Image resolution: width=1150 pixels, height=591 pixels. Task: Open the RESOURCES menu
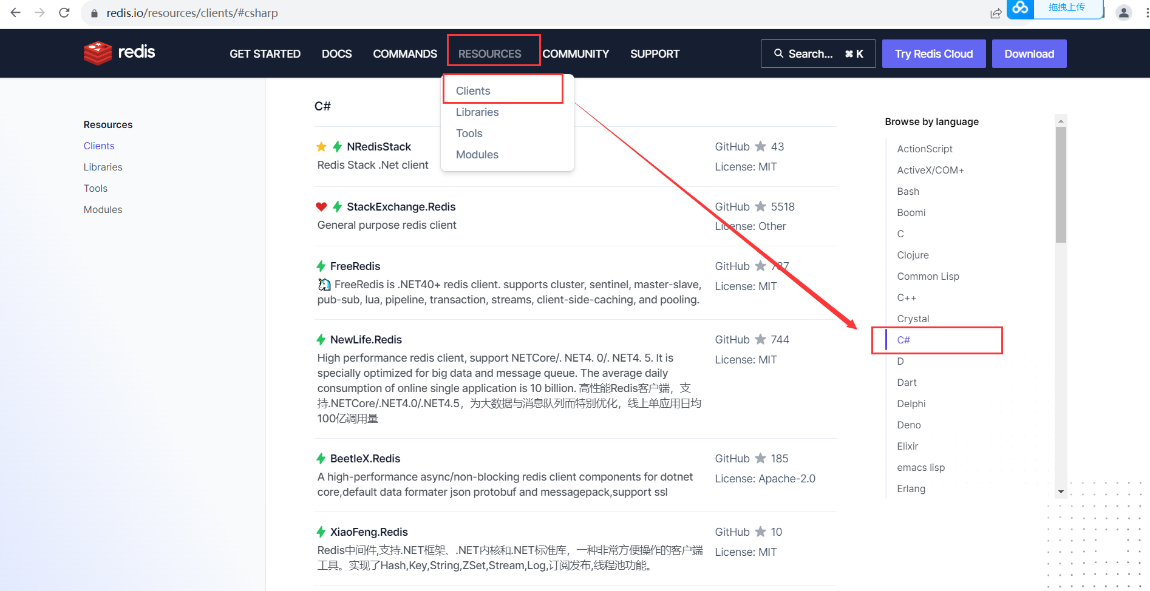[x=489, y=54]
